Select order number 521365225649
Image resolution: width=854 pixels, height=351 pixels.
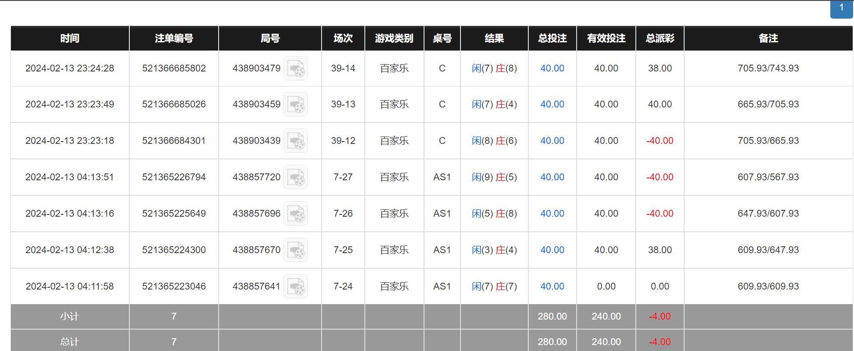click(x=174, y=214)
